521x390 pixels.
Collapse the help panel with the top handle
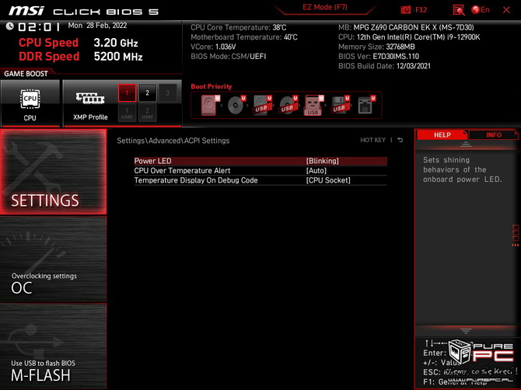(466, 144)
